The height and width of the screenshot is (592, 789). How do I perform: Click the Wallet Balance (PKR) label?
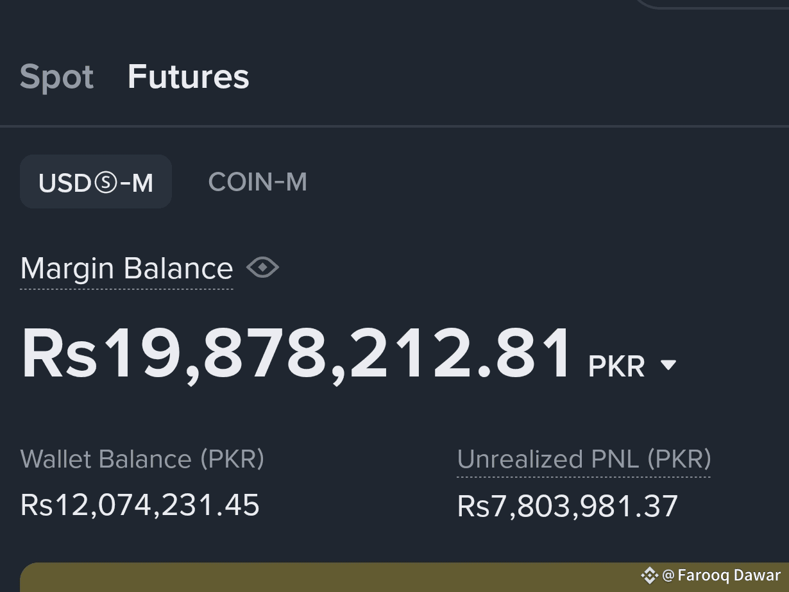[142, 460]
